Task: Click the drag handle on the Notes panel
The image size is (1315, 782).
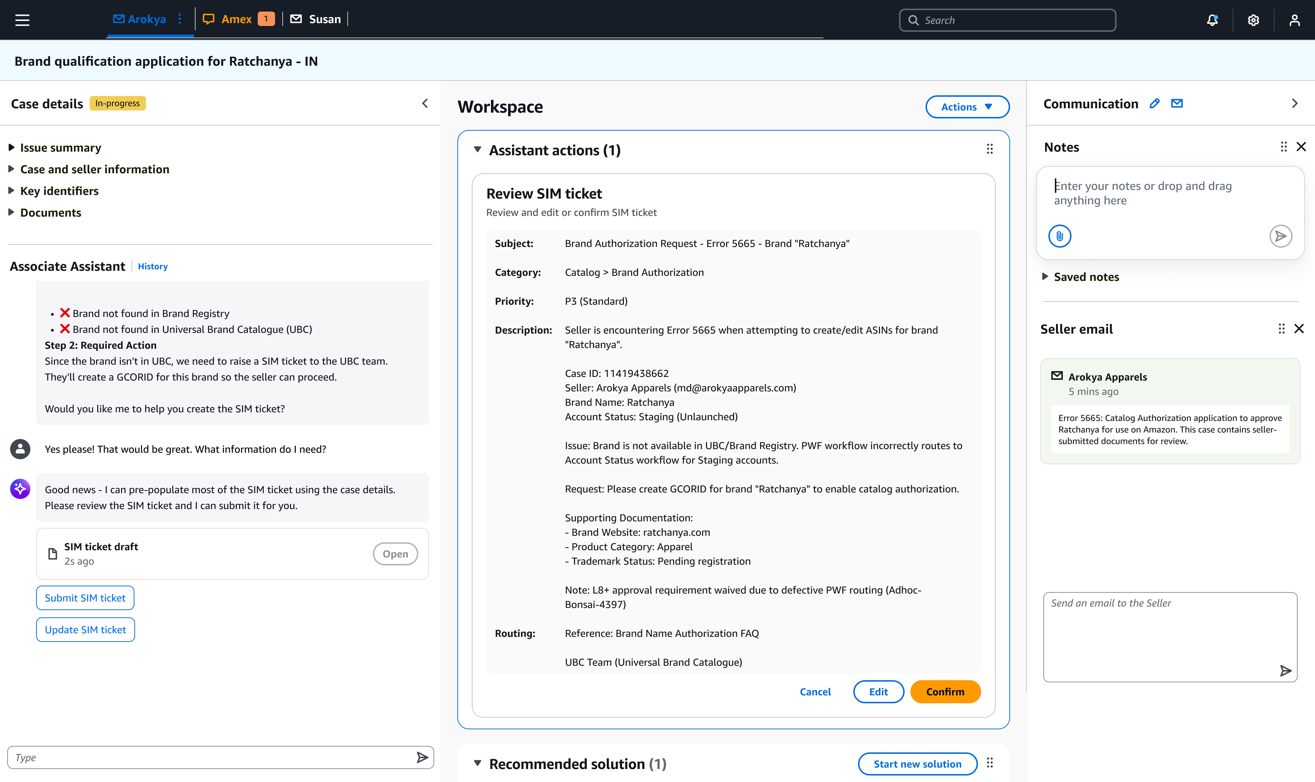Action: pos(1283,147)
